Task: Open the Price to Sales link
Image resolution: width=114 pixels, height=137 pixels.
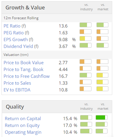Action: coord(17,83)
